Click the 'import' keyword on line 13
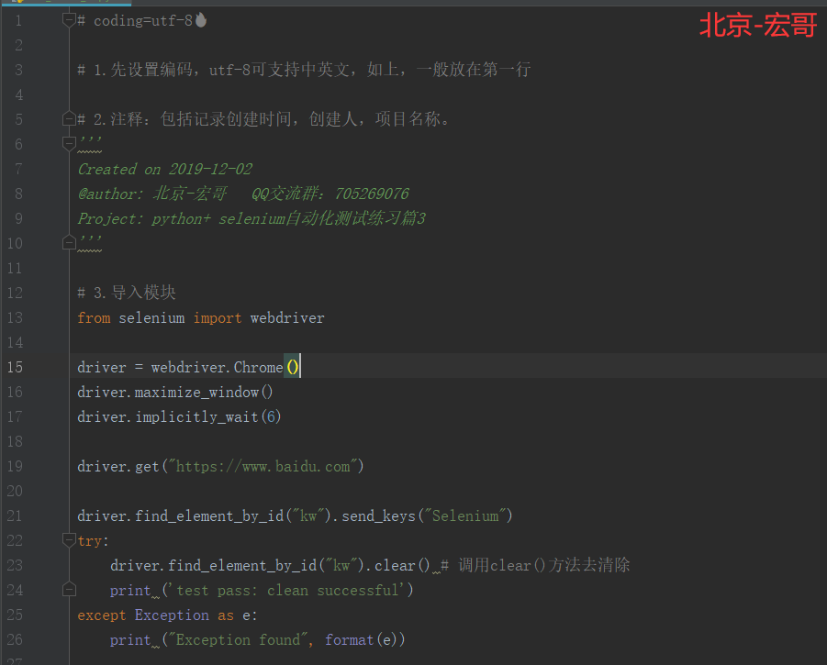The width and height of the screenshot is (827, 665). [x=218, y=318]
